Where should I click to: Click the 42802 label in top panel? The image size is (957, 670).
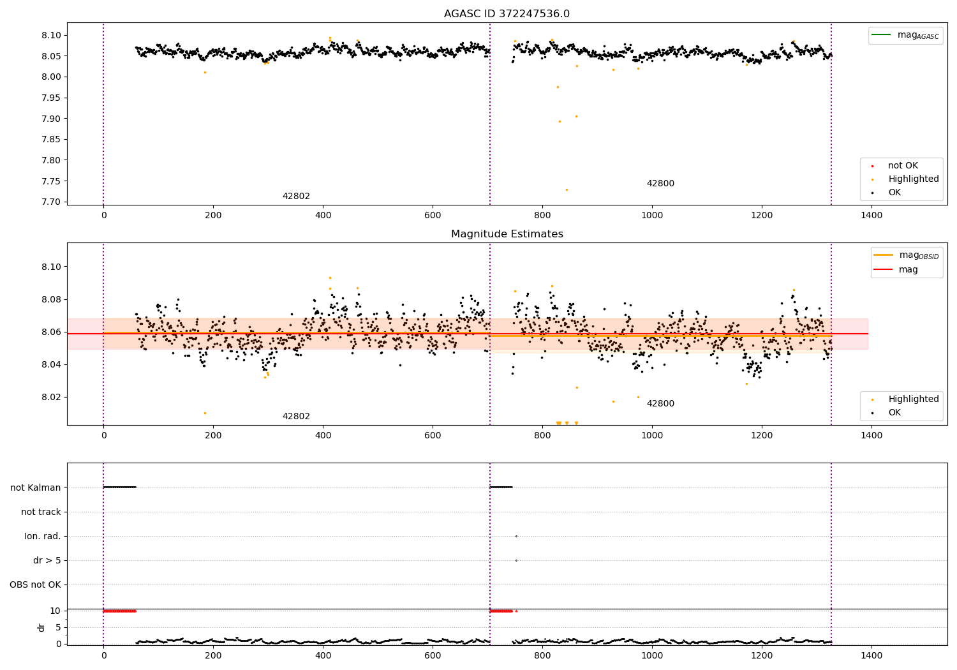[x=296, y=197]
